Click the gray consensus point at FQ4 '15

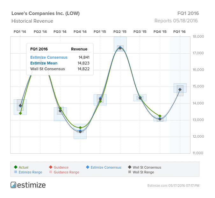pos(160,119)
